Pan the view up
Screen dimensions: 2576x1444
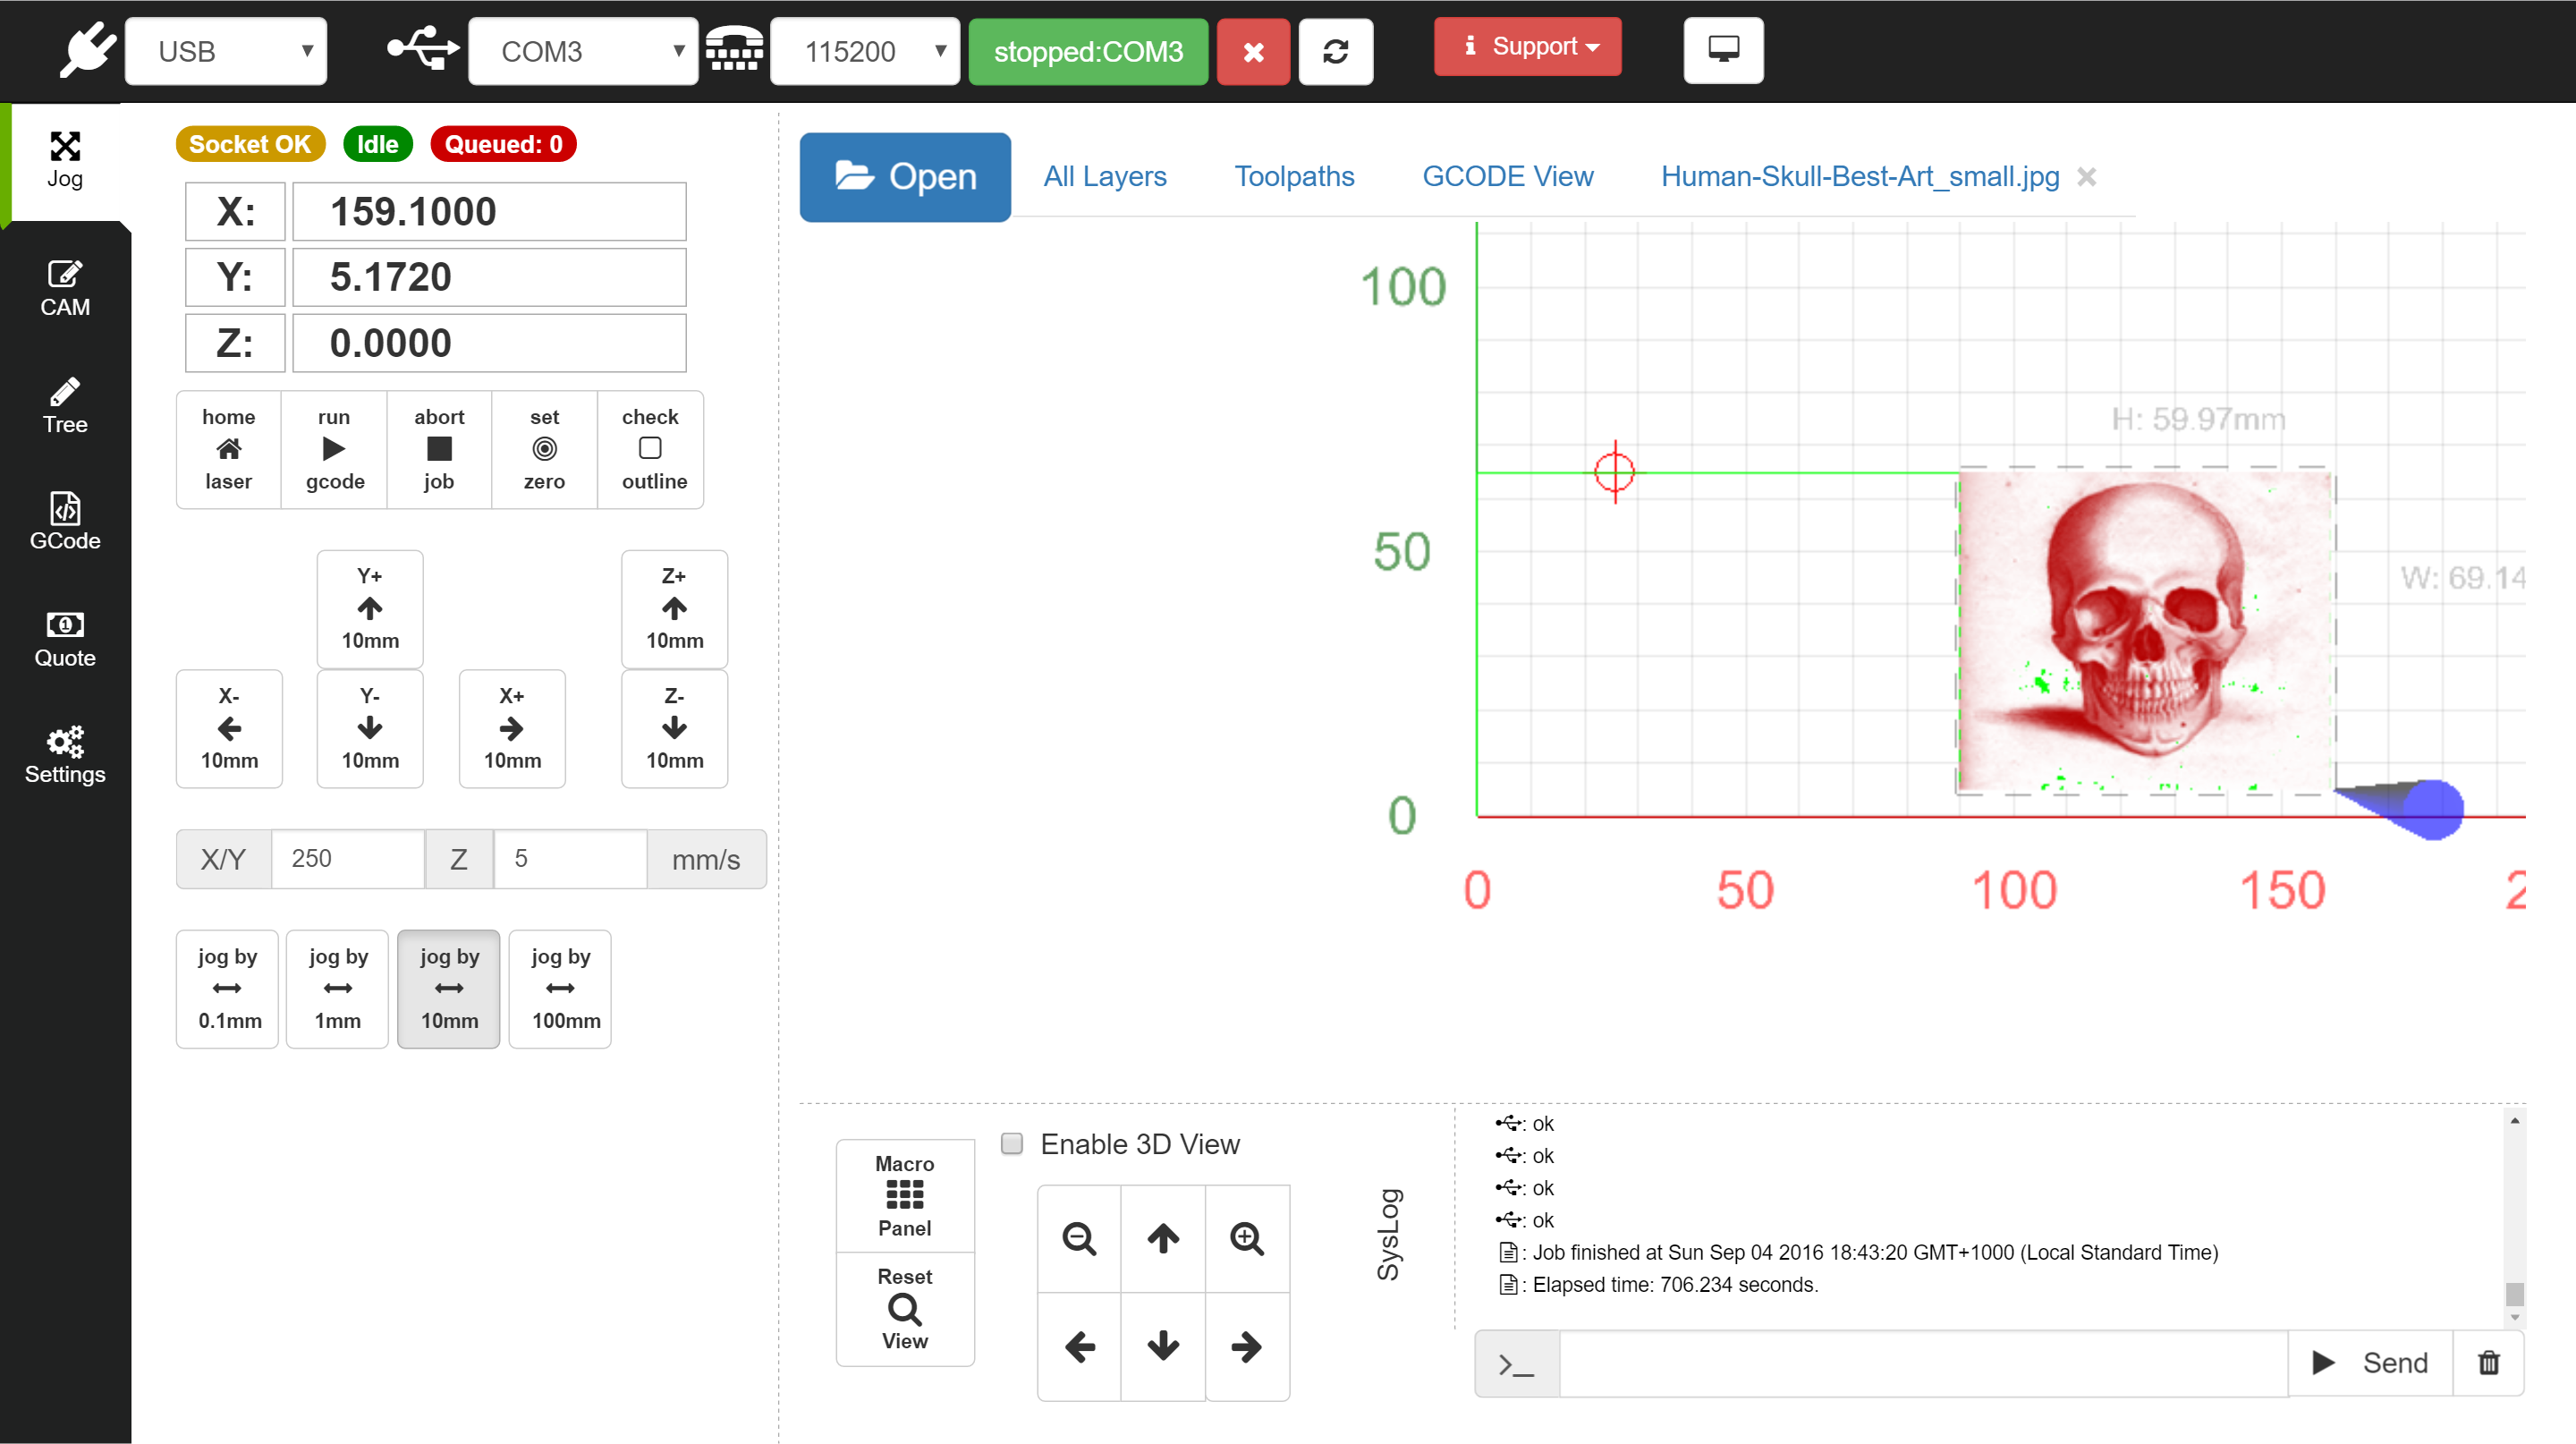(x=1163, y=1238)
